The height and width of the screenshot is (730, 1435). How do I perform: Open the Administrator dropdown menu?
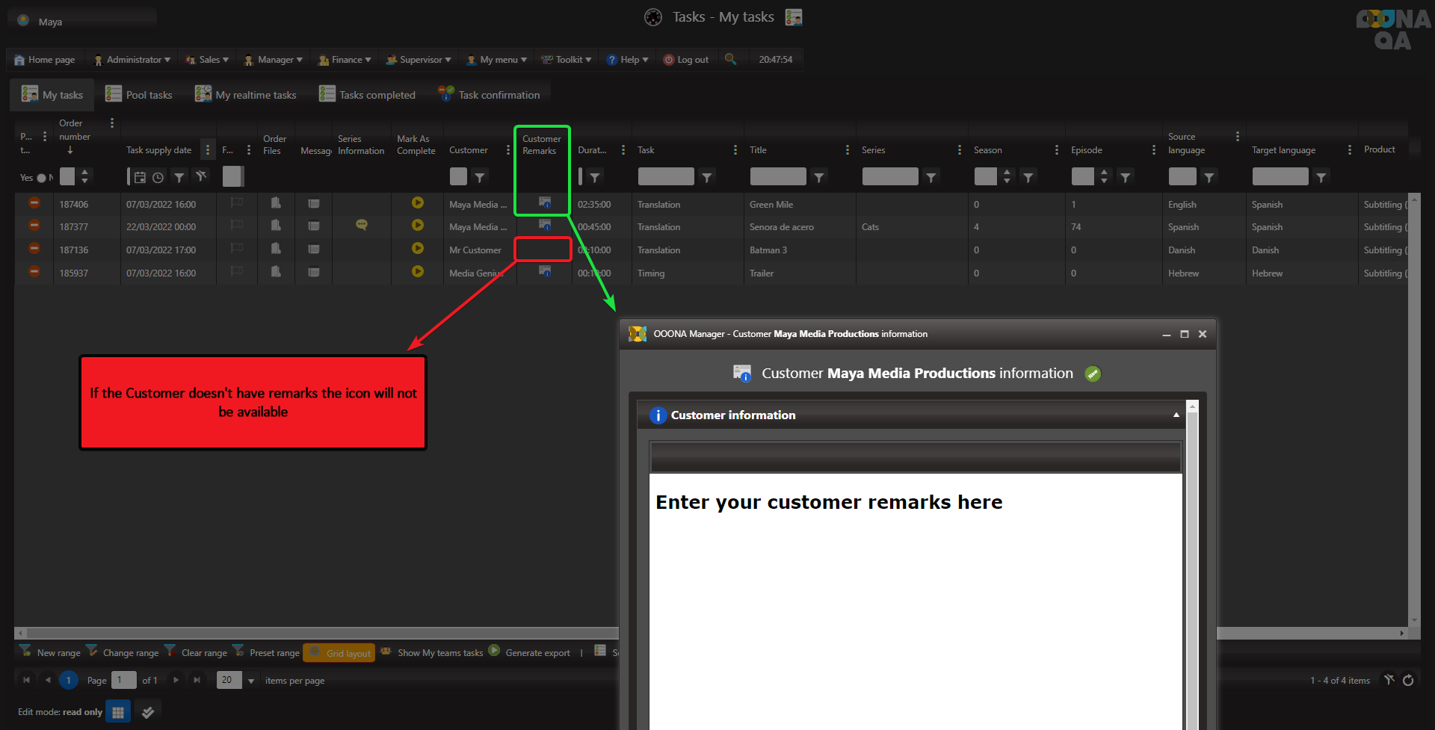132,60
